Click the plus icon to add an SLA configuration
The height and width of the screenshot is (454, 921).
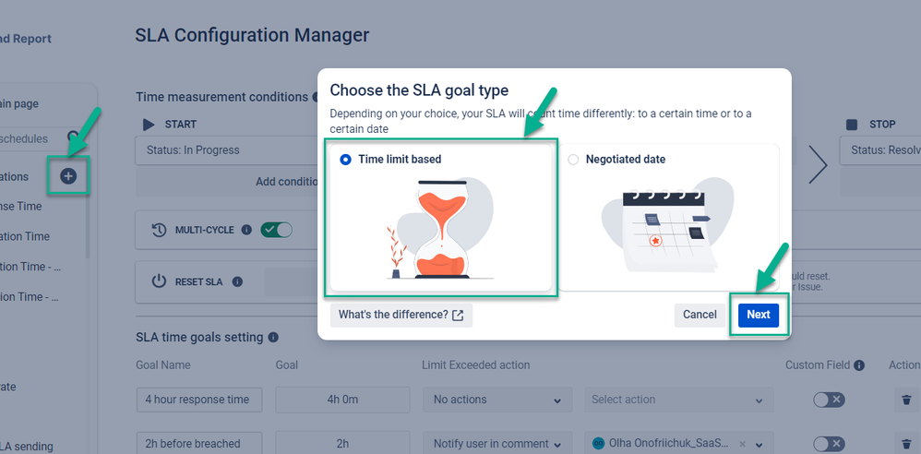point(68,176)
